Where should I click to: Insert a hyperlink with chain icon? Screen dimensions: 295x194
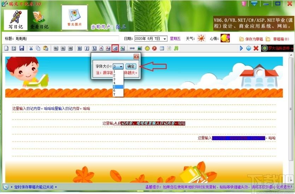[132, 48]
